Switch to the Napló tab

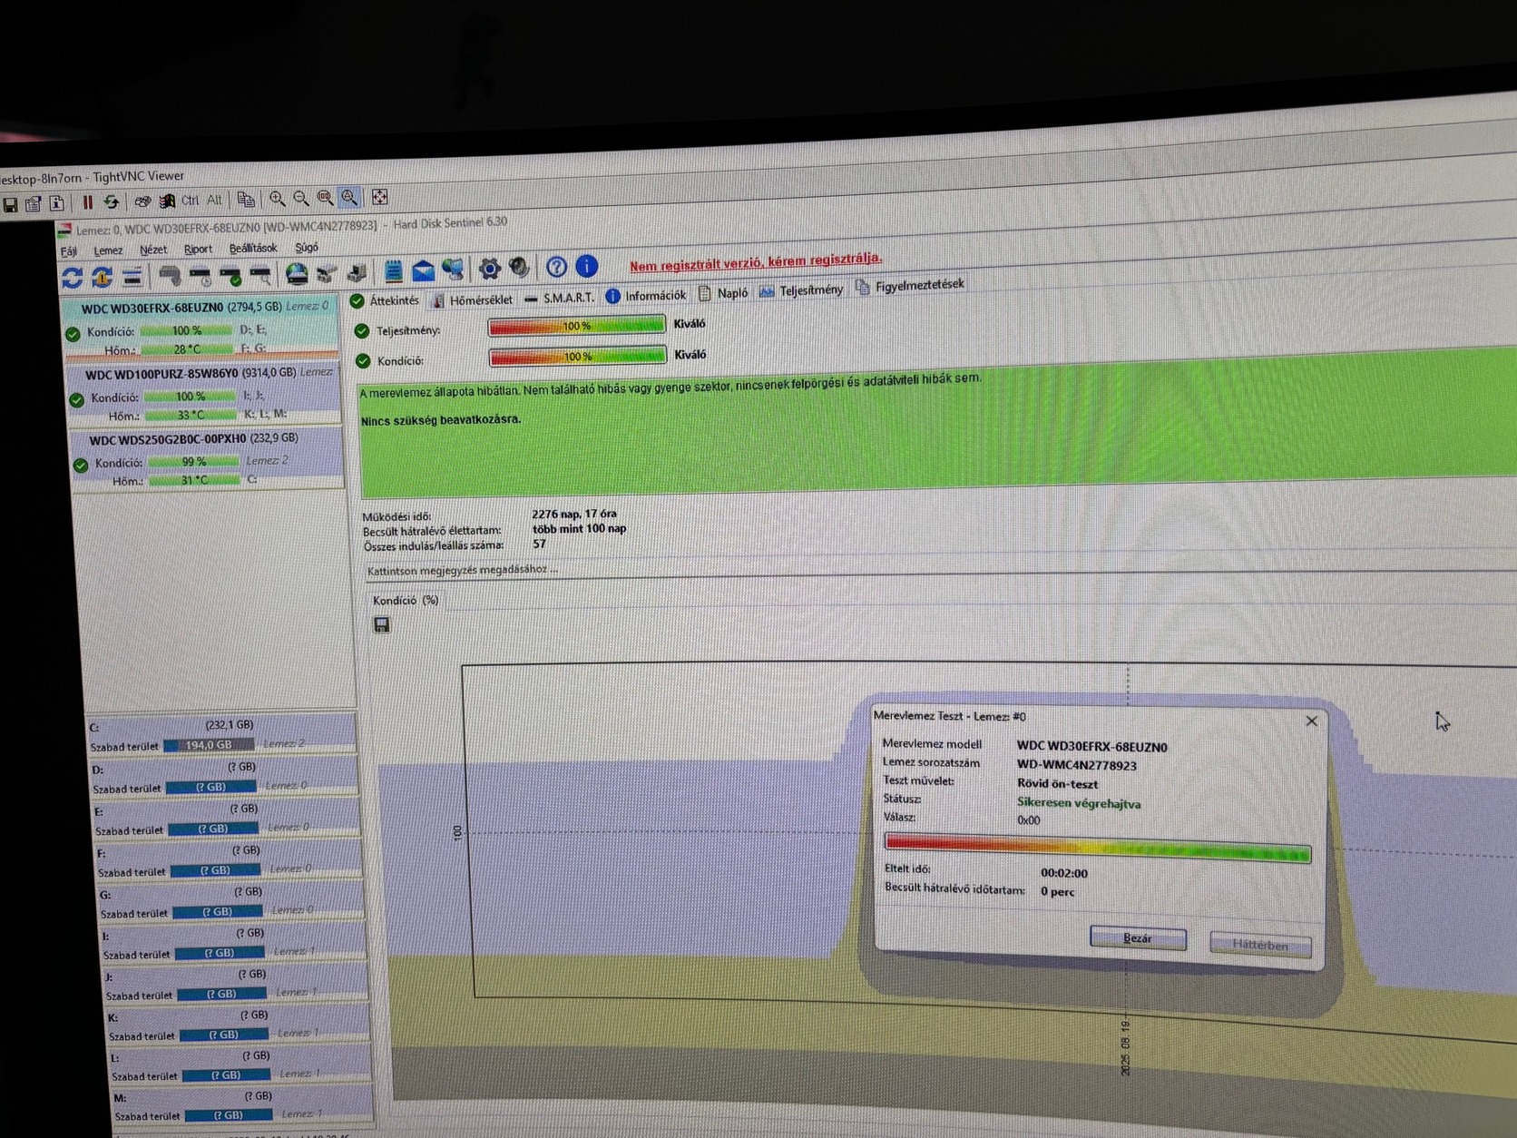(723, 293)
